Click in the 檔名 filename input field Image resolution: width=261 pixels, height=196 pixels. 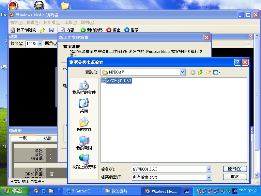tap(169, 169)
